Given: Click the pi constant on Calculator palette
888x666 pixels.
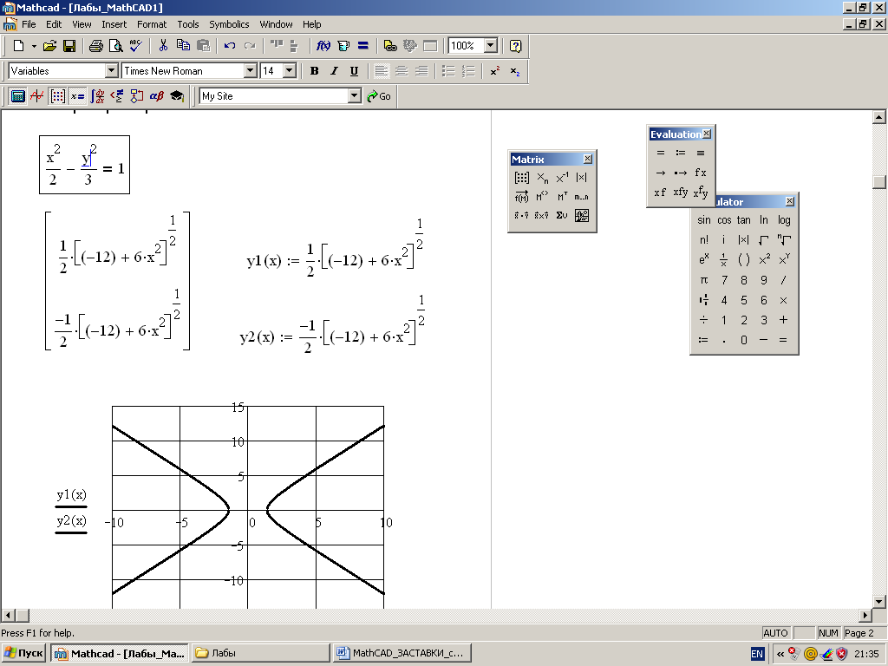Looking at the screenshot, I should click(704, 280).
